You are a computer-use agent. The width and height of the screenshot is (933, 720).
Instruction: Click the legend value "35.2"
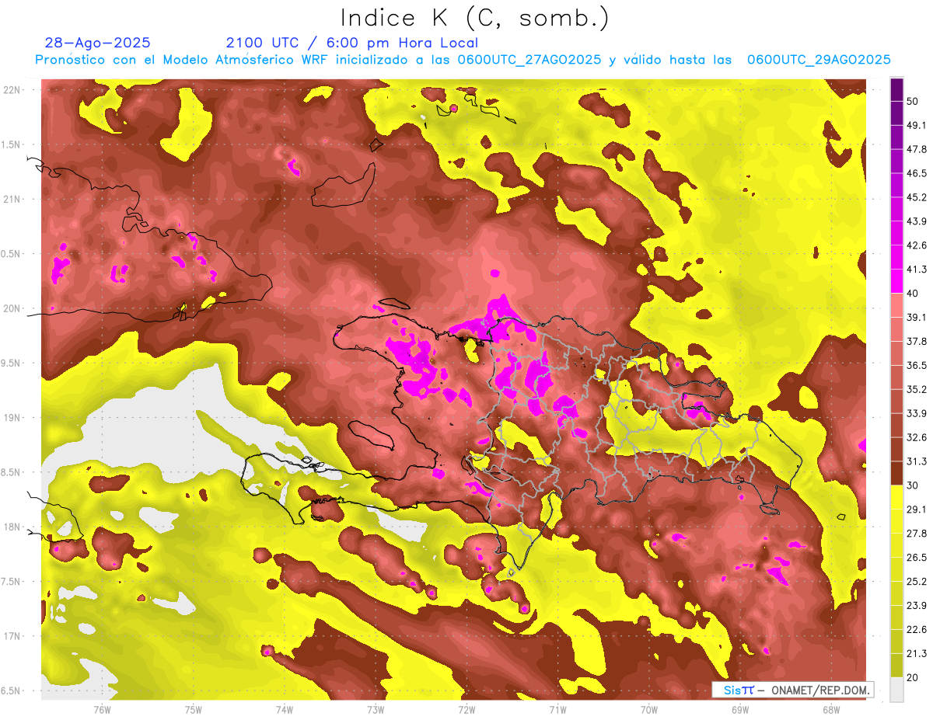(x=916, y=389)
